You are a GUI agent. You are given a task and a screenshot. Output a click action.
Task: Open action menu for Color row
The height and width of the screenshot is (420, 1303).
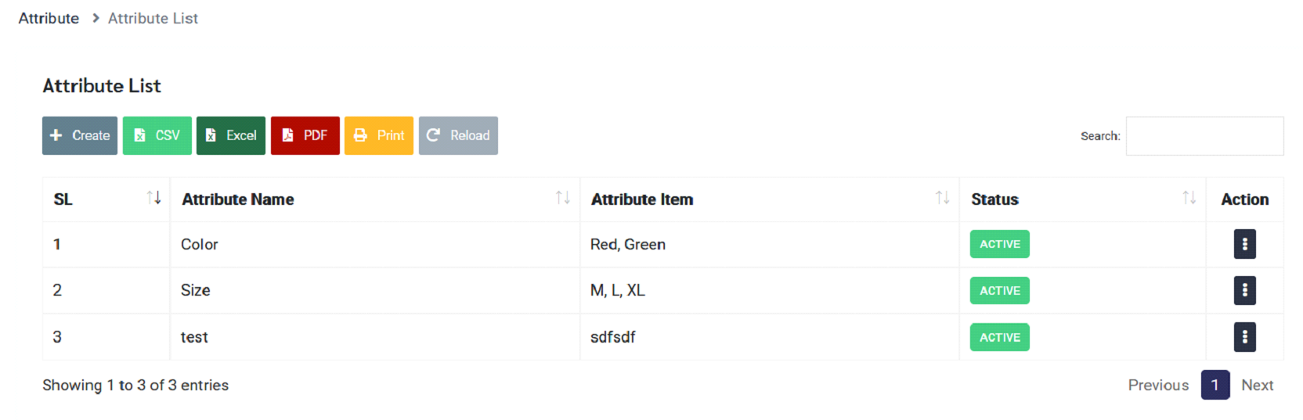pyautogui.click(x=1244, y=244)
